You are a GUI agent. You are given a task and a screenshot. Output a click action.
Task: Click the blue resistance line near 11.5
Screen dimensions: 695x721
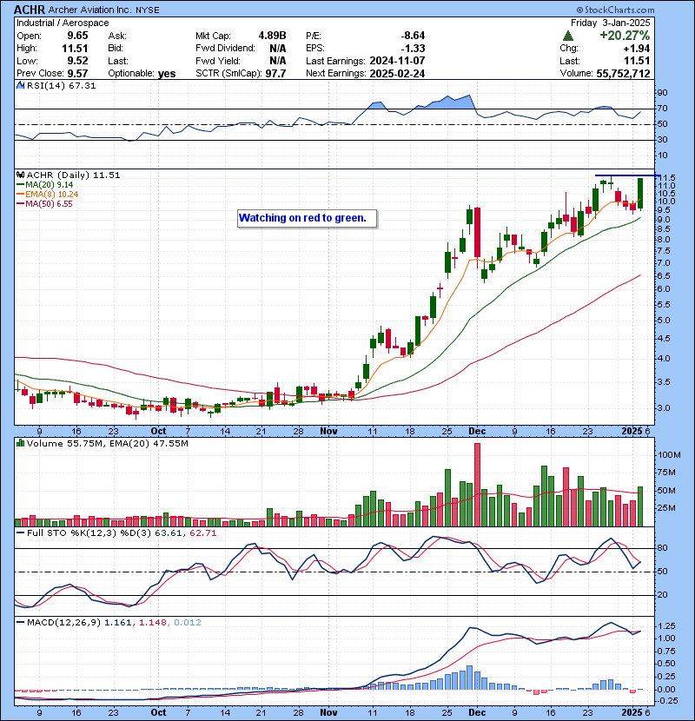(627, 175)
